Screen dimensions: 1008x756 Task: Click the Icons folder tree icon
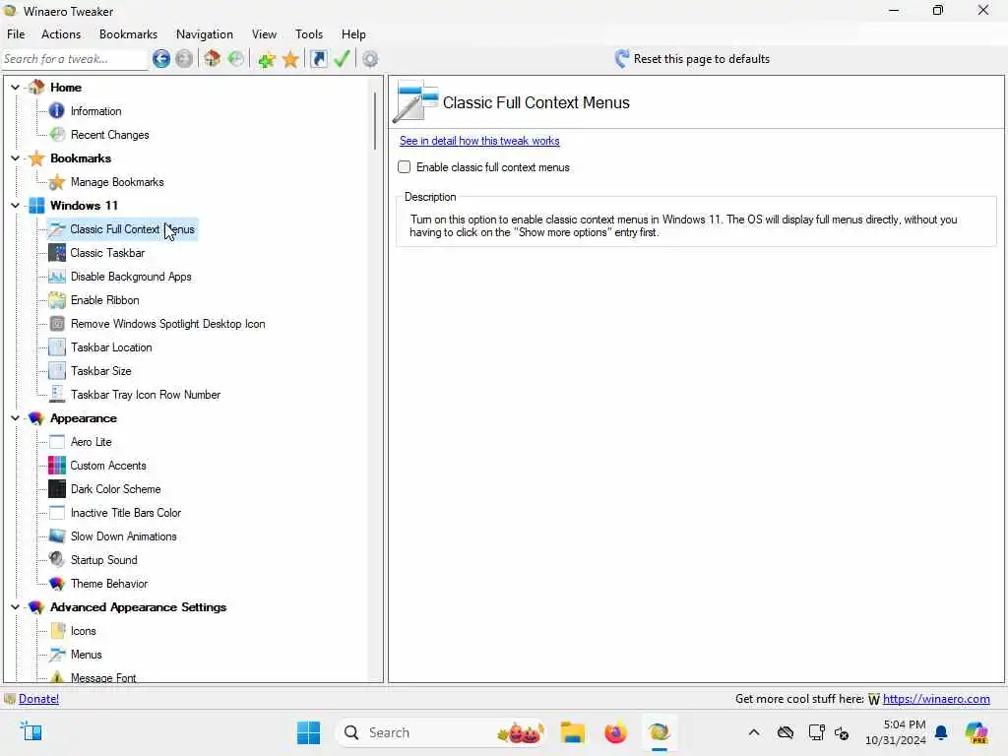click(56, 631)
